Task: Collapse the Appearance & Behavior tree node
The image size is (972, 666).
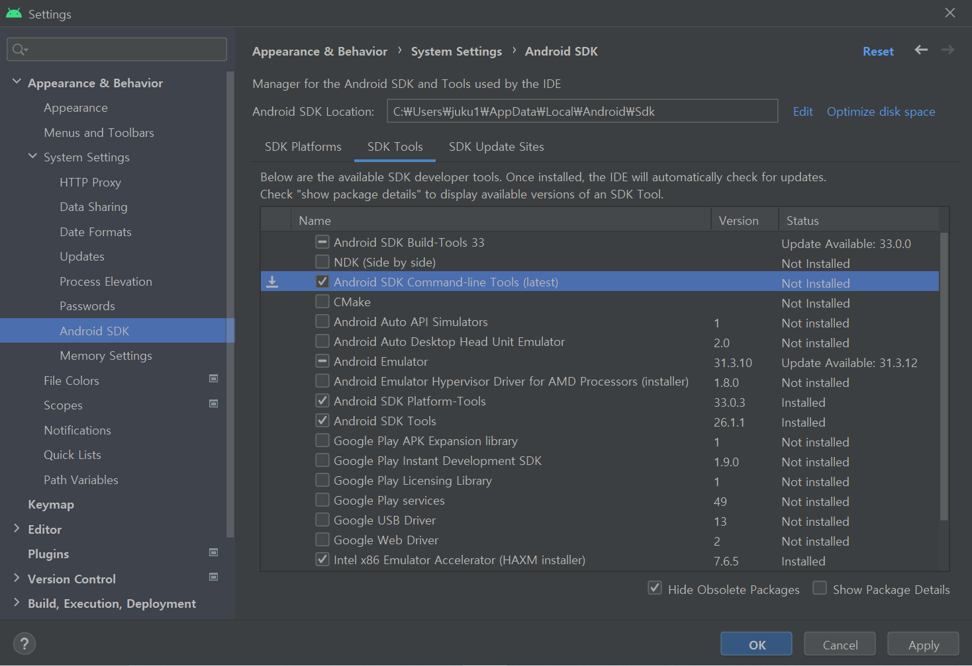Action: click(17, 81)
